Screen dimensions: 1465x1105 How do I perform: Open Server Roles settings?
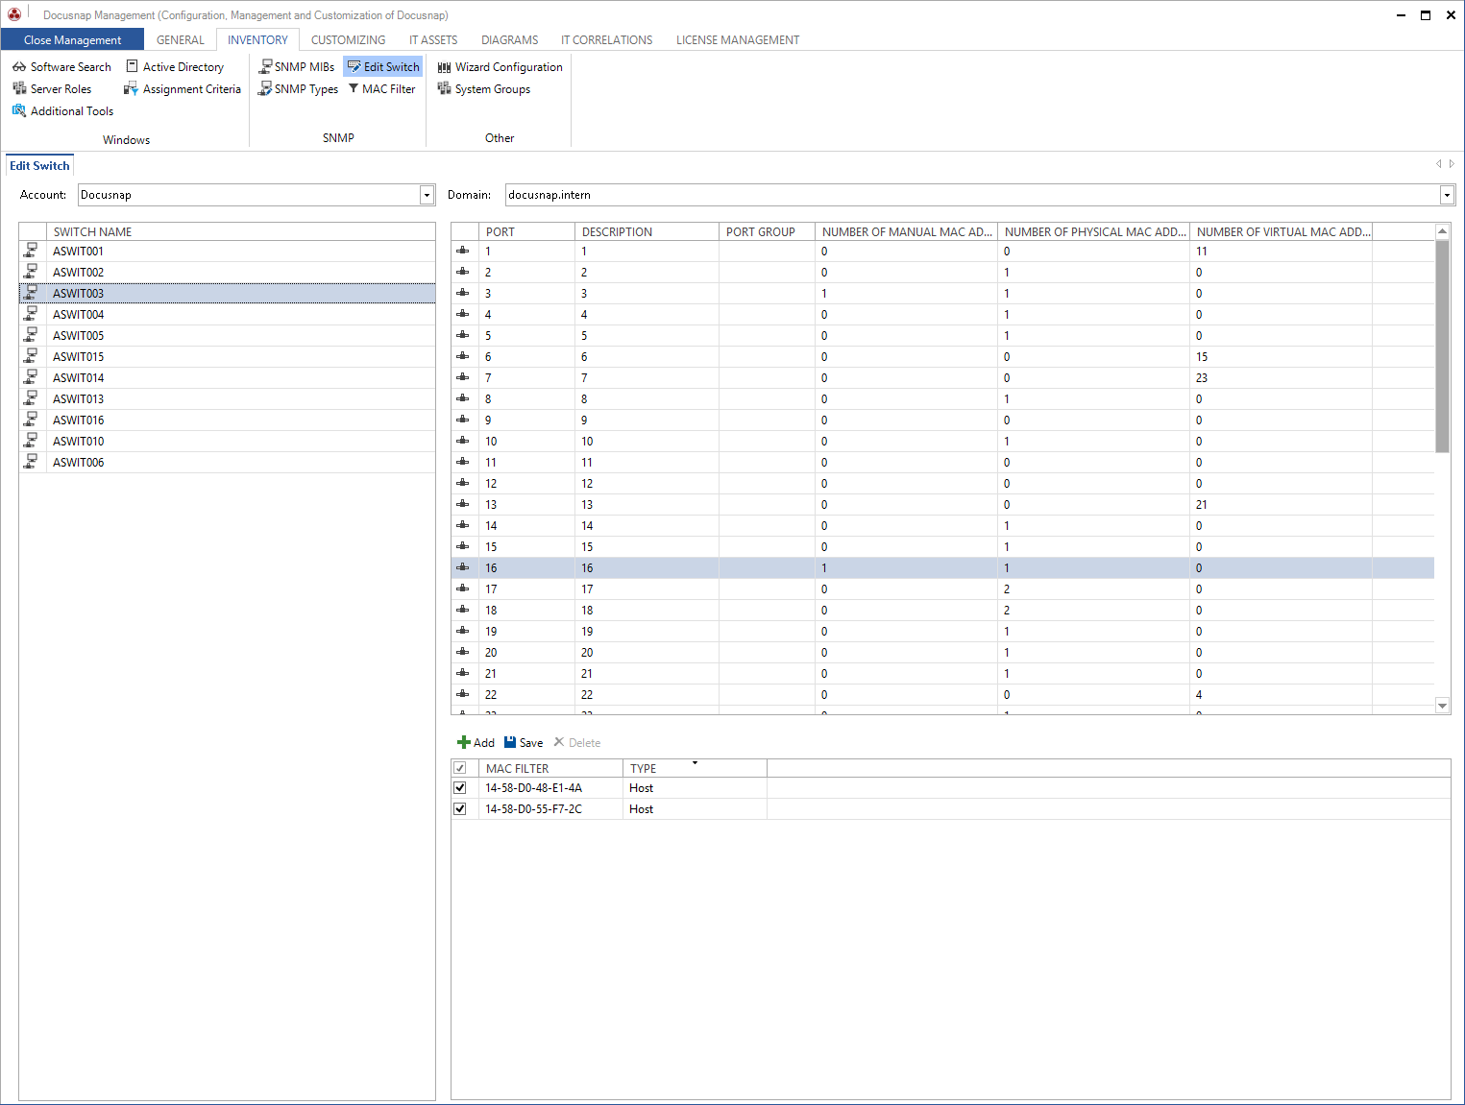(52, 89)
